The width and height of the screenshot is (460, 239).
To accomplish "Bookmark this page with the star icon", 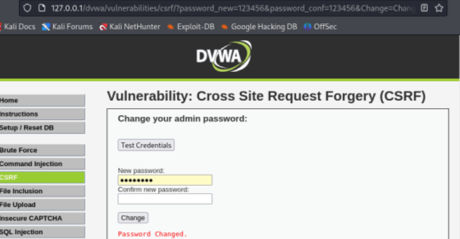I will [x=438, y=8].
